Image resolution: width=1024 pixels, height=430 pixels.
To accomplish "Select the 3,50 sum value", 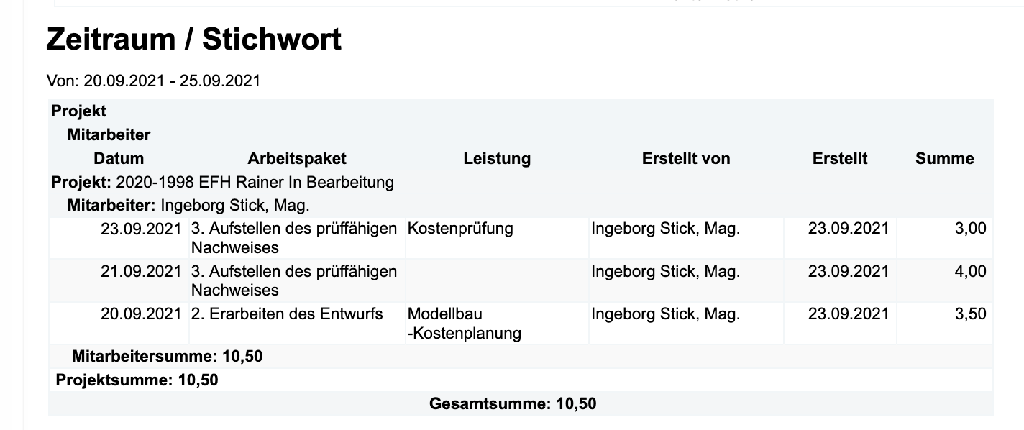I will coord(970,314).
